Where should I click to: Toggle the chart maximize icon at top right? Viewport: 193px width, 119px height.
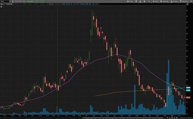click(x=188, y=4)
